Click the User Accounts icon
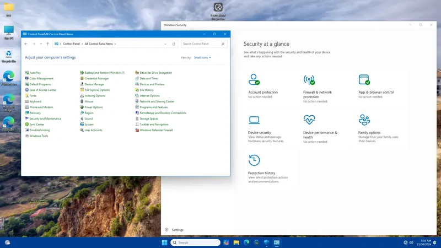Screen dimensions: 441x248 (x=82, y=130)
